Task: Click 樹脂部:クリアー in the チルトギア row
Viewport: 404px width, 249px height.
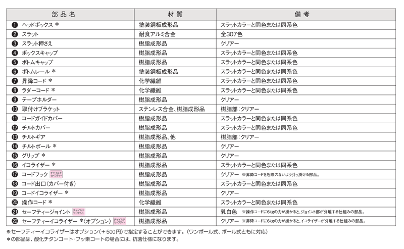Action: pyautogui.click(x=239, y=137)
